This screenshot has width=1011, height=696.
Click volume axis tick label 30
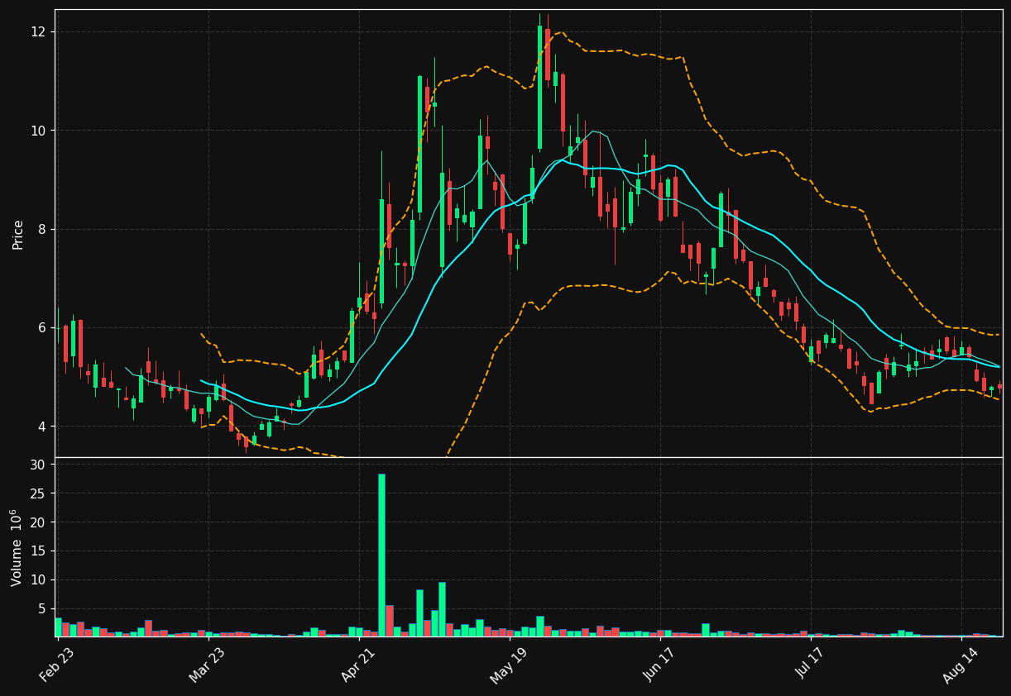click(x=37, y=465)
